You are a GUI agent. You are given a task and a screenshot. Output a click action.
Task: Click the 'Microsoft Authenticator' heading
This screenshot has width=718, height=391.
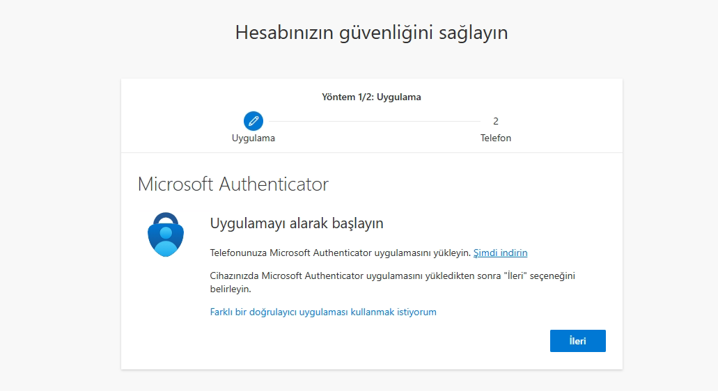[233, 184]
